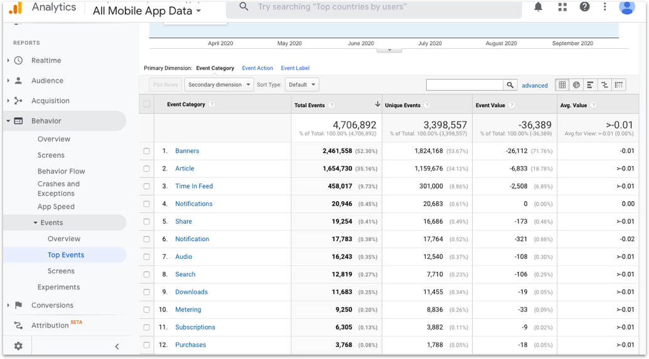Switch to Pivot table view
The height and width of the screenshot is (359, 649).
point(619,85)
